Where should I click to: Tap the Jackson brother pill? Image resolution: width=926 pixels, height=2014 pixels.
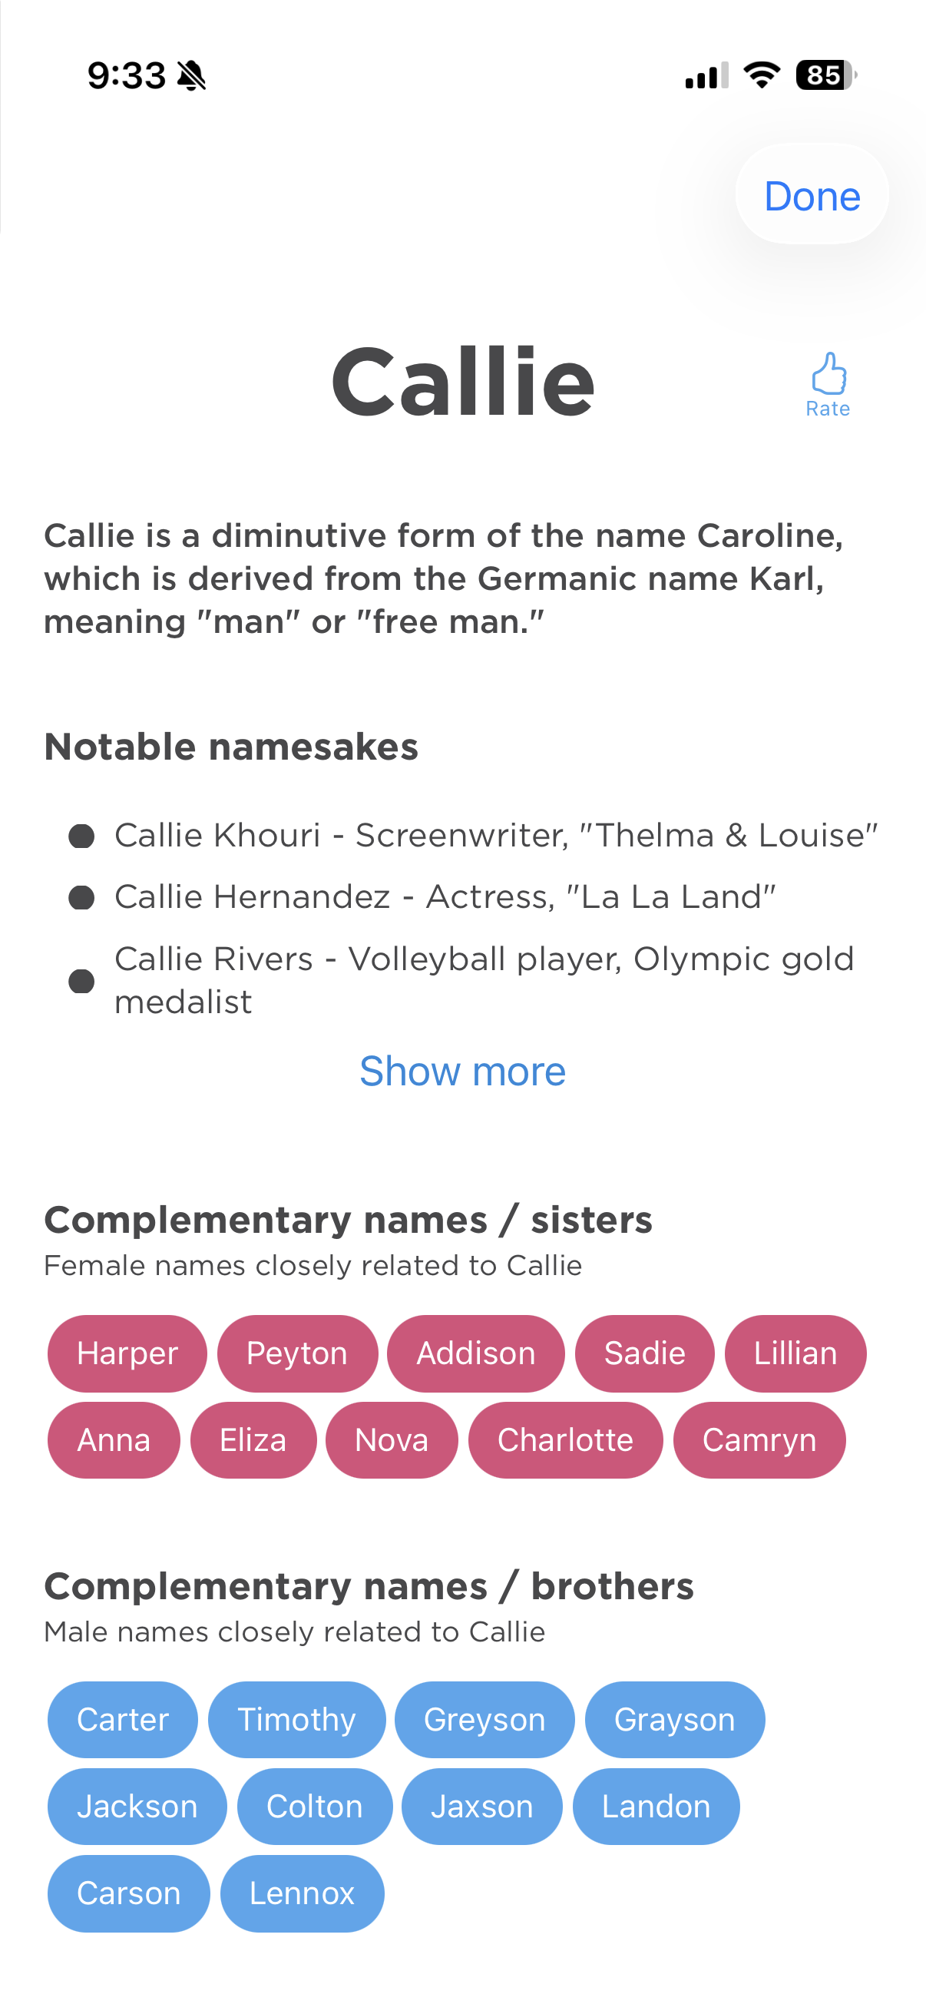[x=137, y=1807]
